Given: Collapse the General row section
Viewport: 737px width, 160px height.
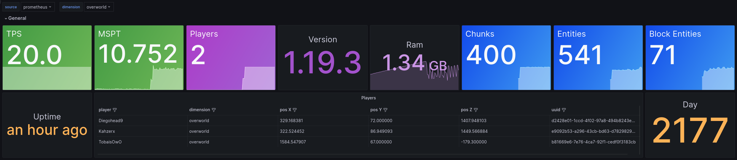Looking at the screenshot, I should coord(15,18).
